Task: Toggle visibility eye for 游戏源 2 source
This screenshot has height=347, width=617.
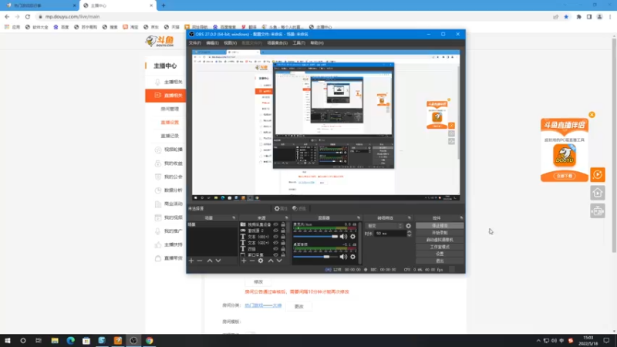Action: (x=276, y=231)
